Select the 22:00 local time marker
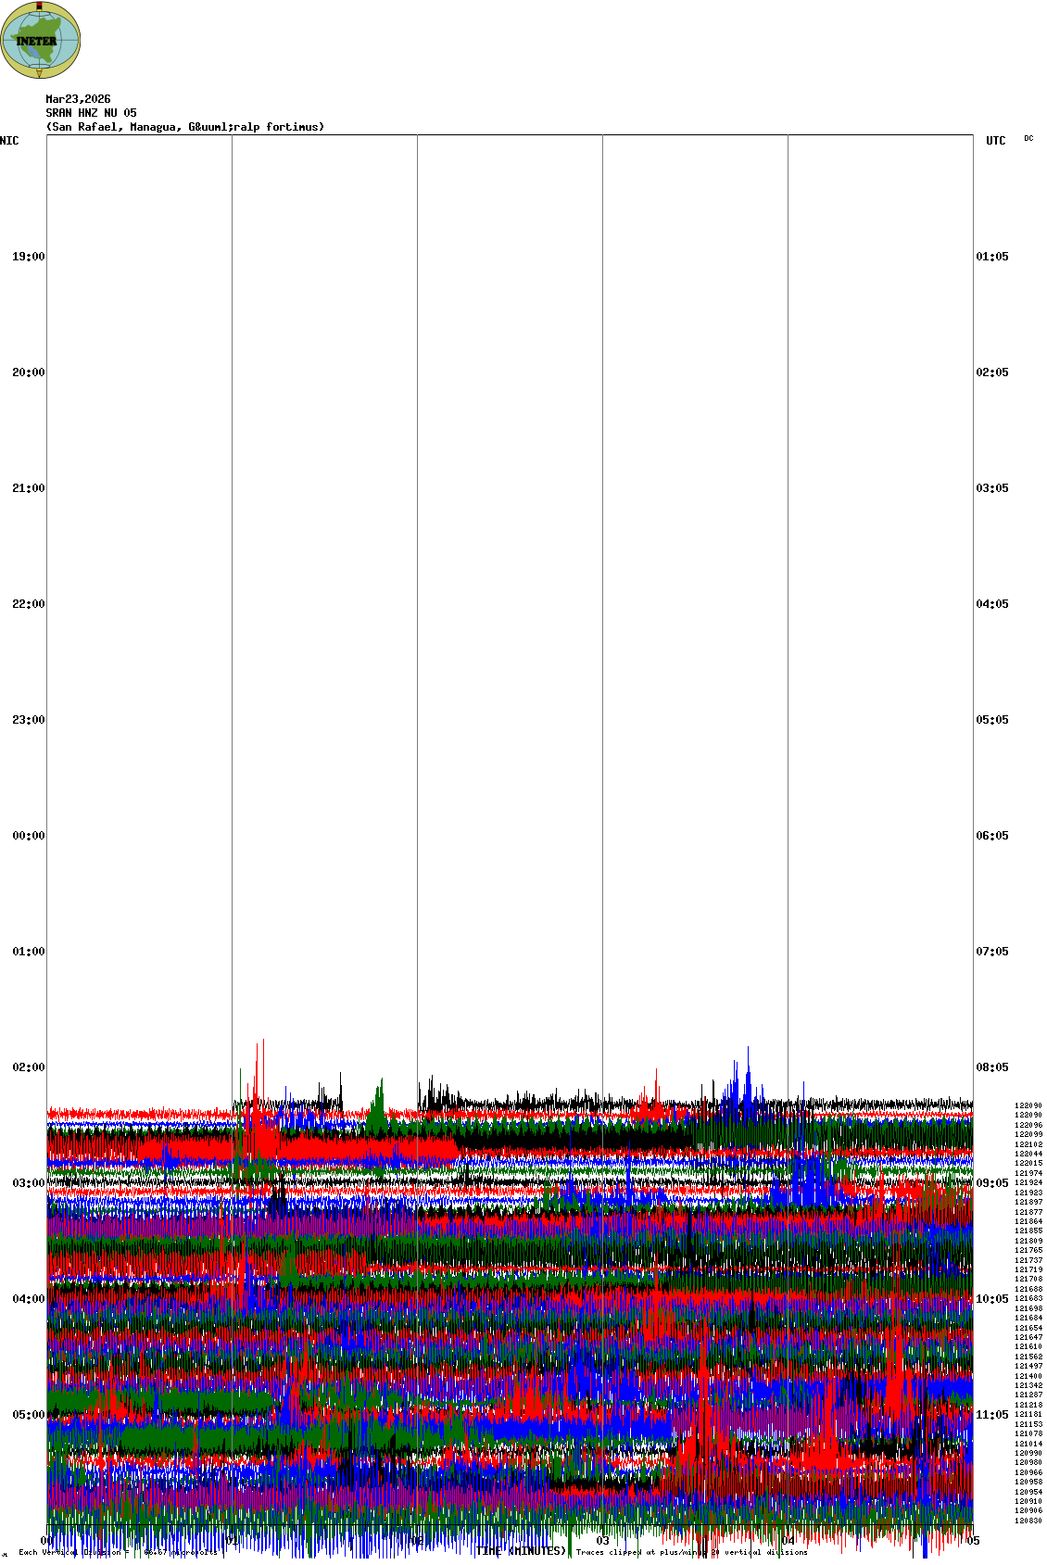The width and height of the screenshot is (1047, 1565). tap(28, 604)
